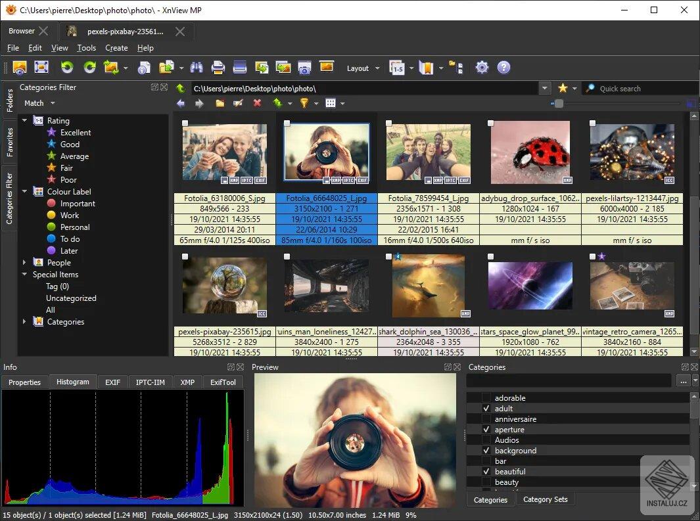
Task: Check the 'adorable' category checkbox
Action: [x=486, y=398]
